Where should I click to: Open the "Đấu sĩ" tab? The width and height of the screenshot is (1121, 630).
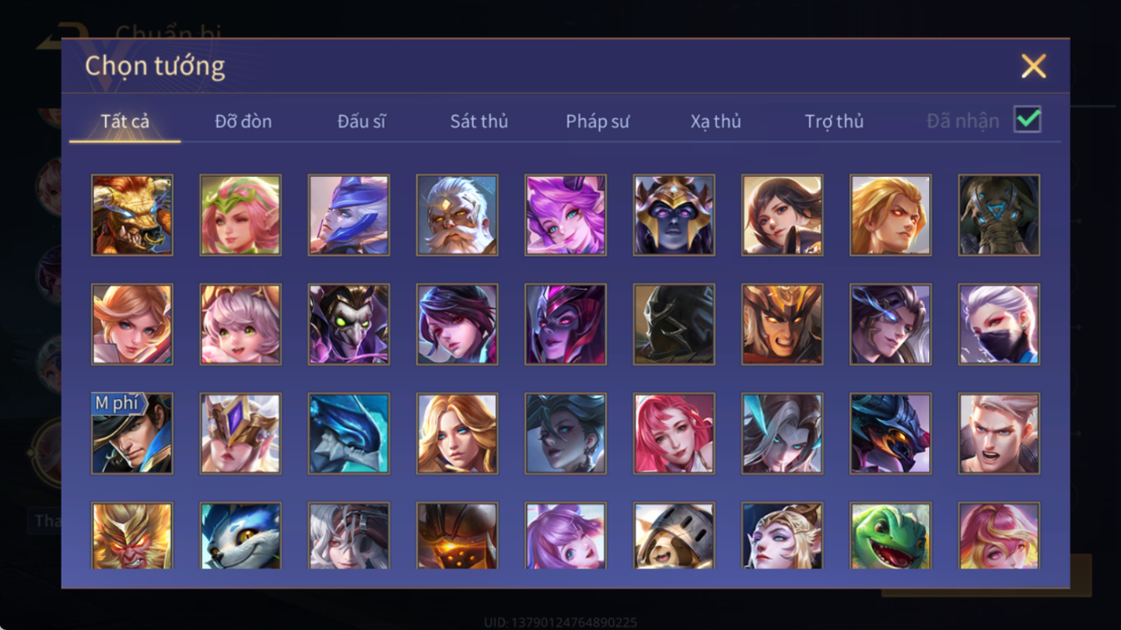[x=361, y=121]
